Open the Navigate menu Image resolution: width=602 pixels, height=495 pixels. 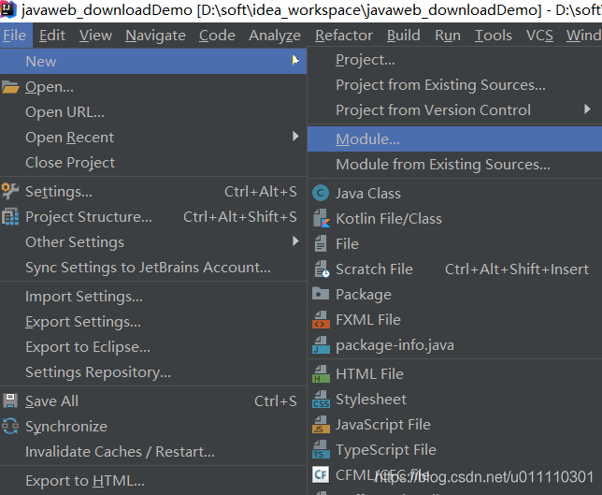[x=155, y=36]
